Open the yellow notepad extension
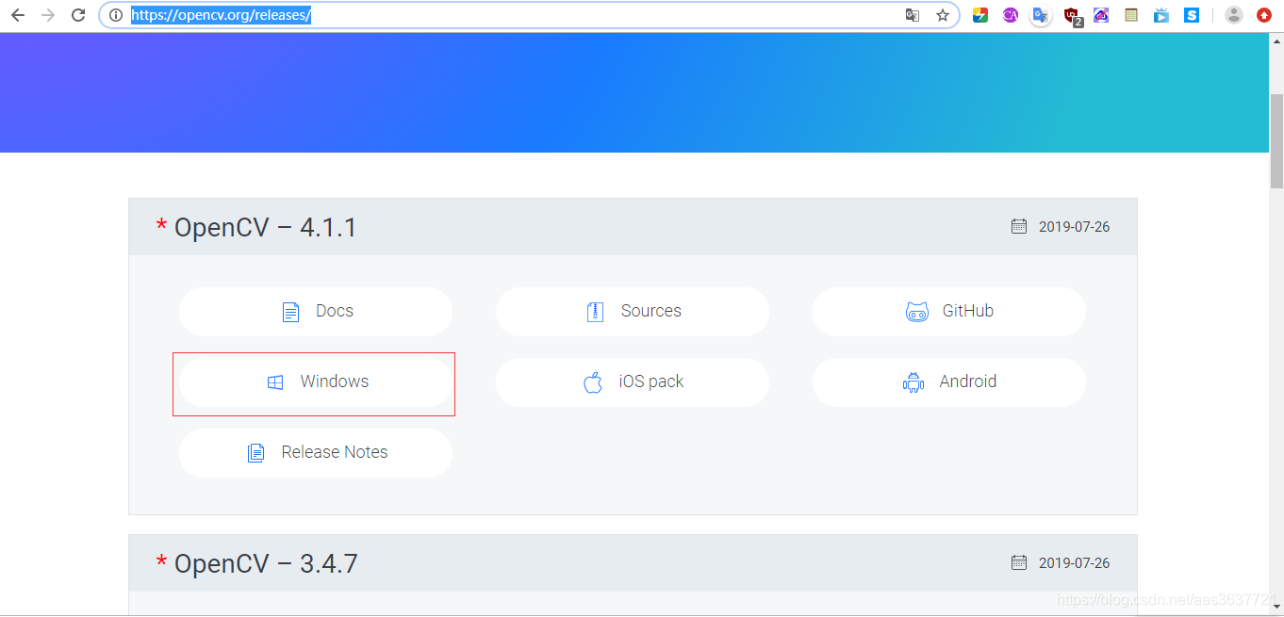The image size is (1284, 617). coord(1131,15)
